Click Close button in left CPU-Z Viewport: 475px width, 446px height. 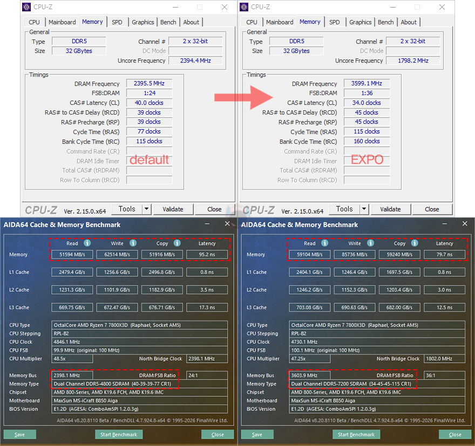(x=214, y=209)
